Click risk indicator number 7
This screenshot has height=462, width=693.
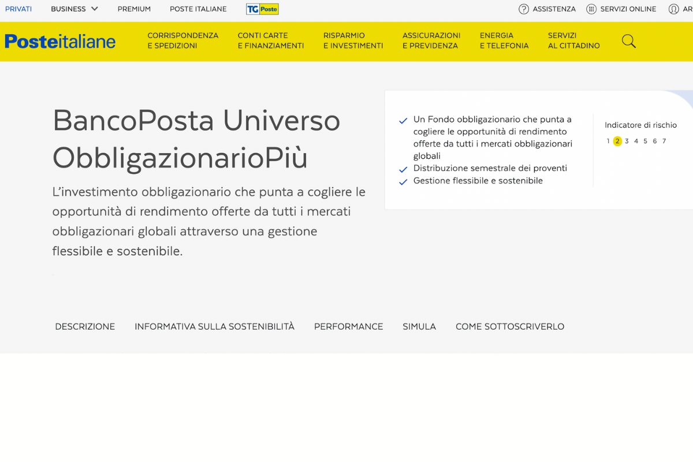coord(664,141)
